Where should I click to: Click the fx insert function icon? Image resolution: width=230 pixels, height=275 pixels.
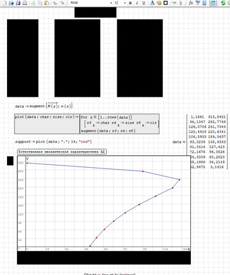coord(191,3)
